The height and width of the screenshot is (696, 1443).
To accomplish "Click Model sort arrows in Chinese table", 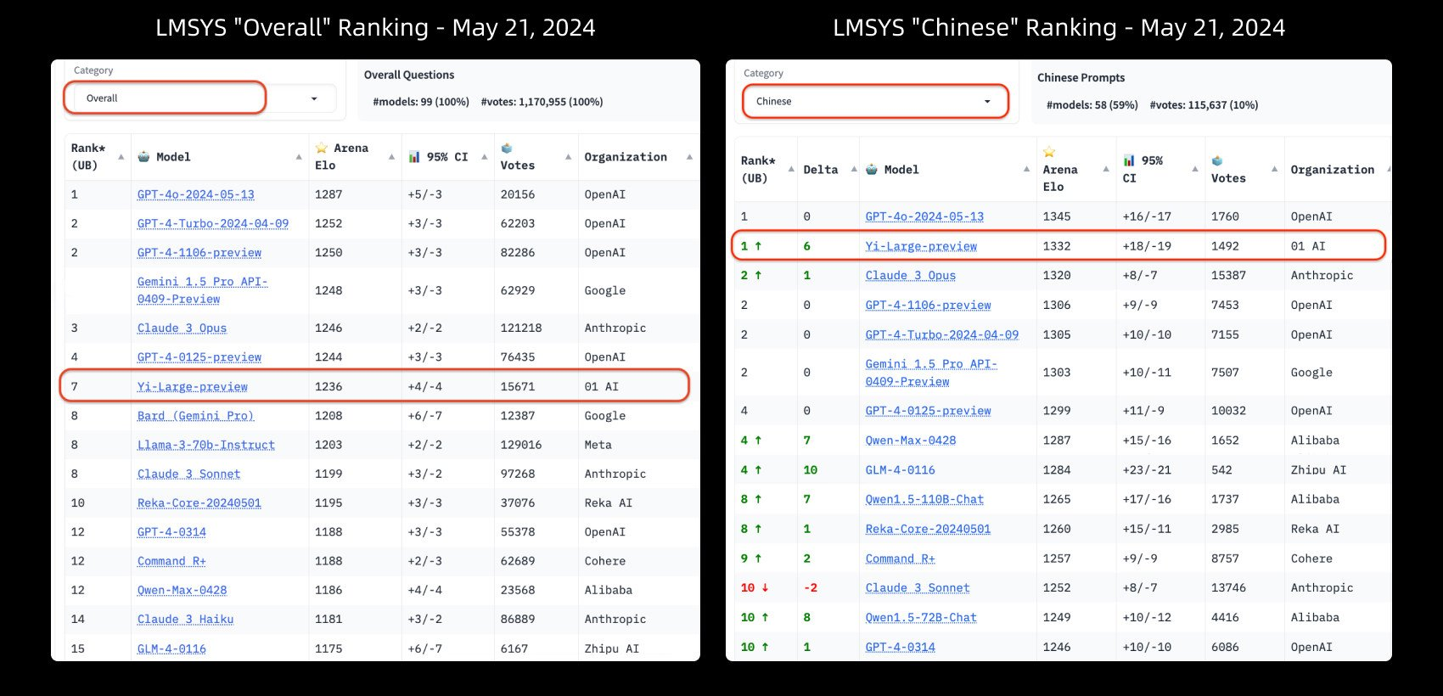I will coord(1026,170).
